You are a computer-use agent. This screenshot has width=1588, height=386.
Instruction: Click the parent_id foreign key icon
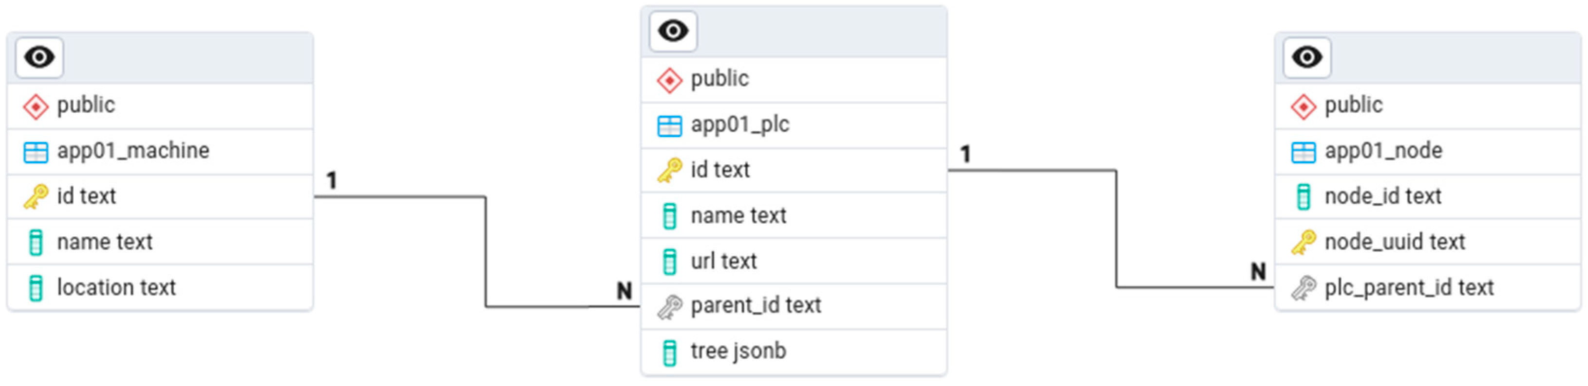point(669,306)
